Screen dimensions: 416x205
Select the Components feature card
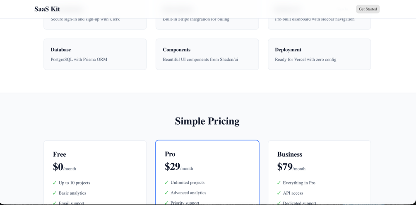207,54
